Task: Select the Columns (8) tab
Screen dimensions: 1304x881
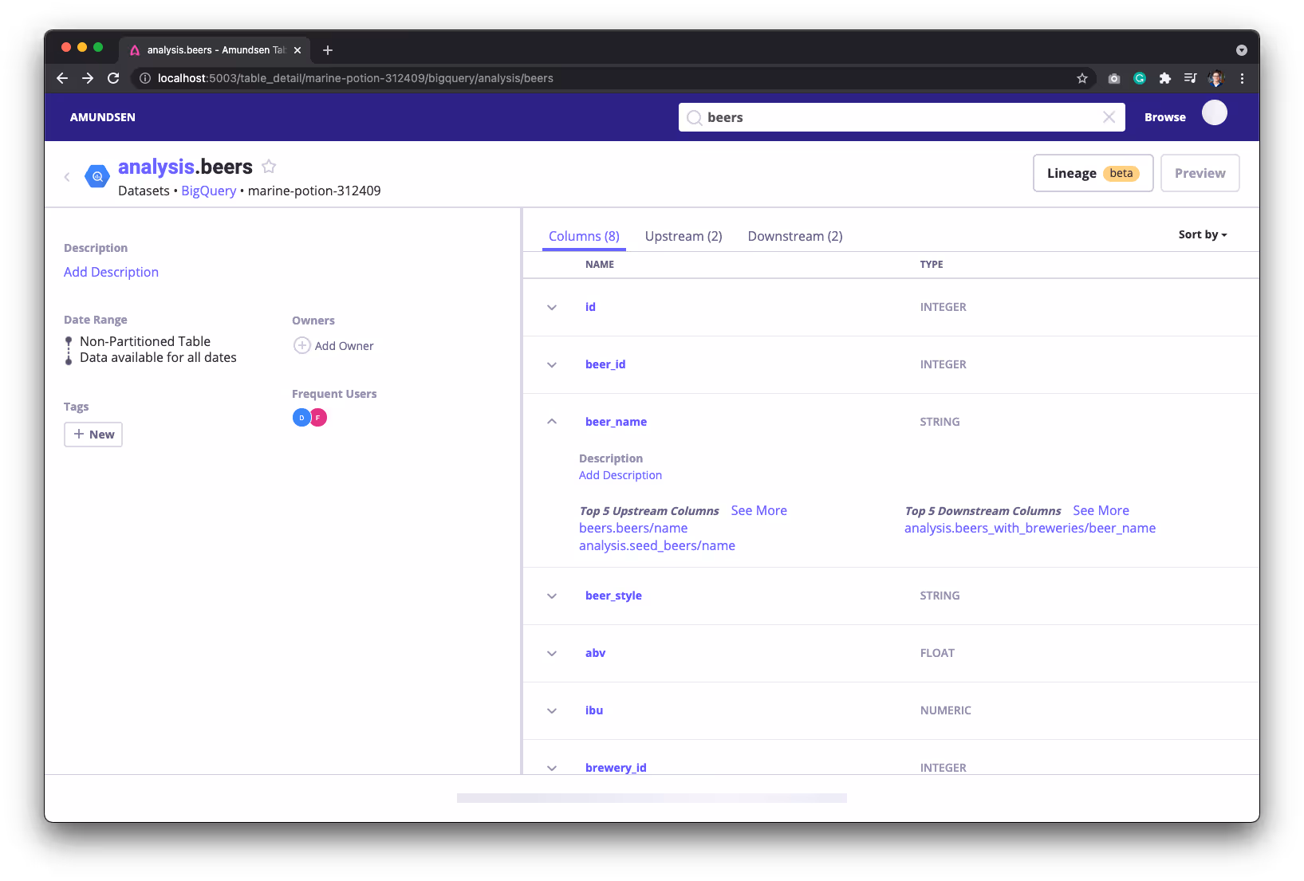Action: (584, 236)
